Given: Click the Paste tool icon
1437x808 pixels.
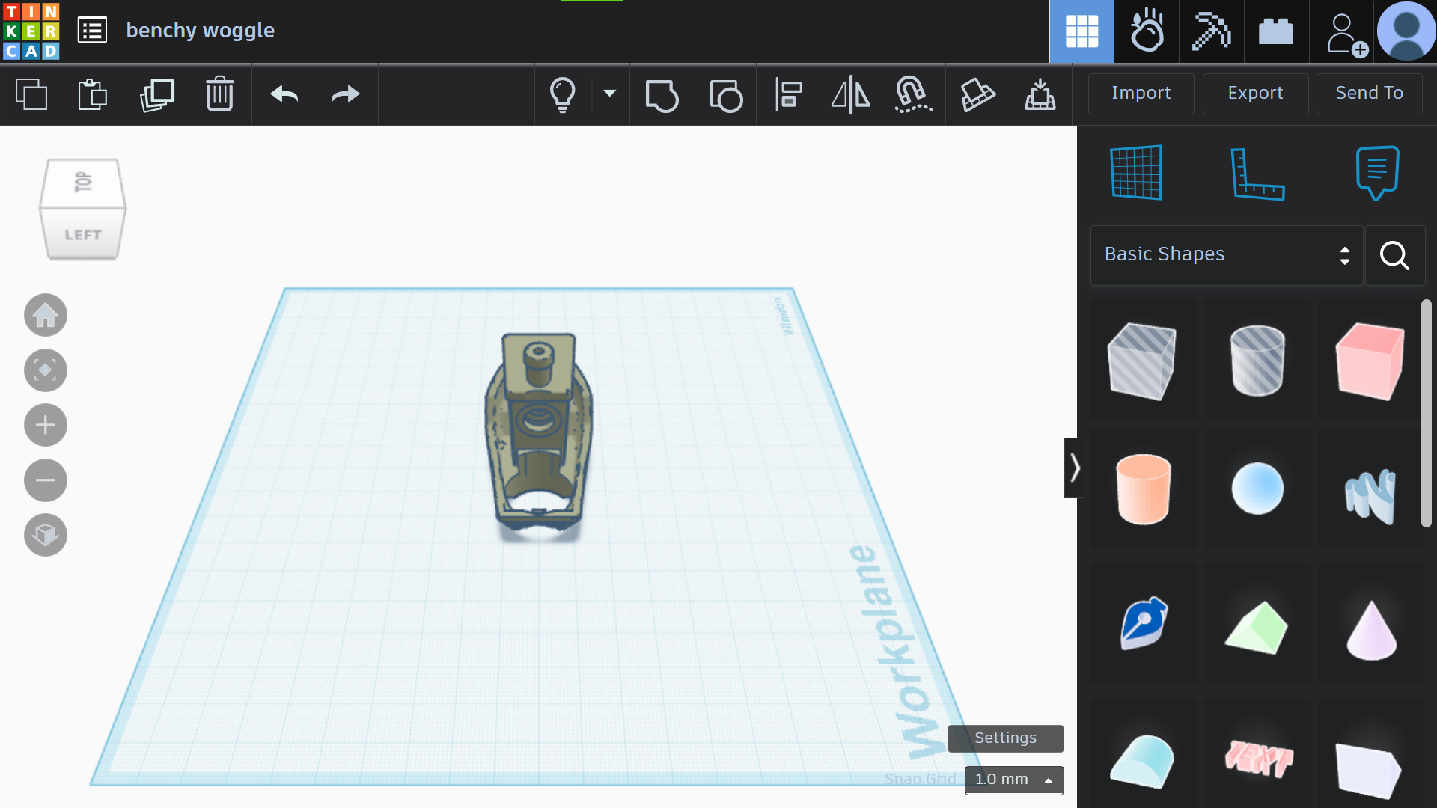Looking at the screenshot, I should (x=93, y=95).
